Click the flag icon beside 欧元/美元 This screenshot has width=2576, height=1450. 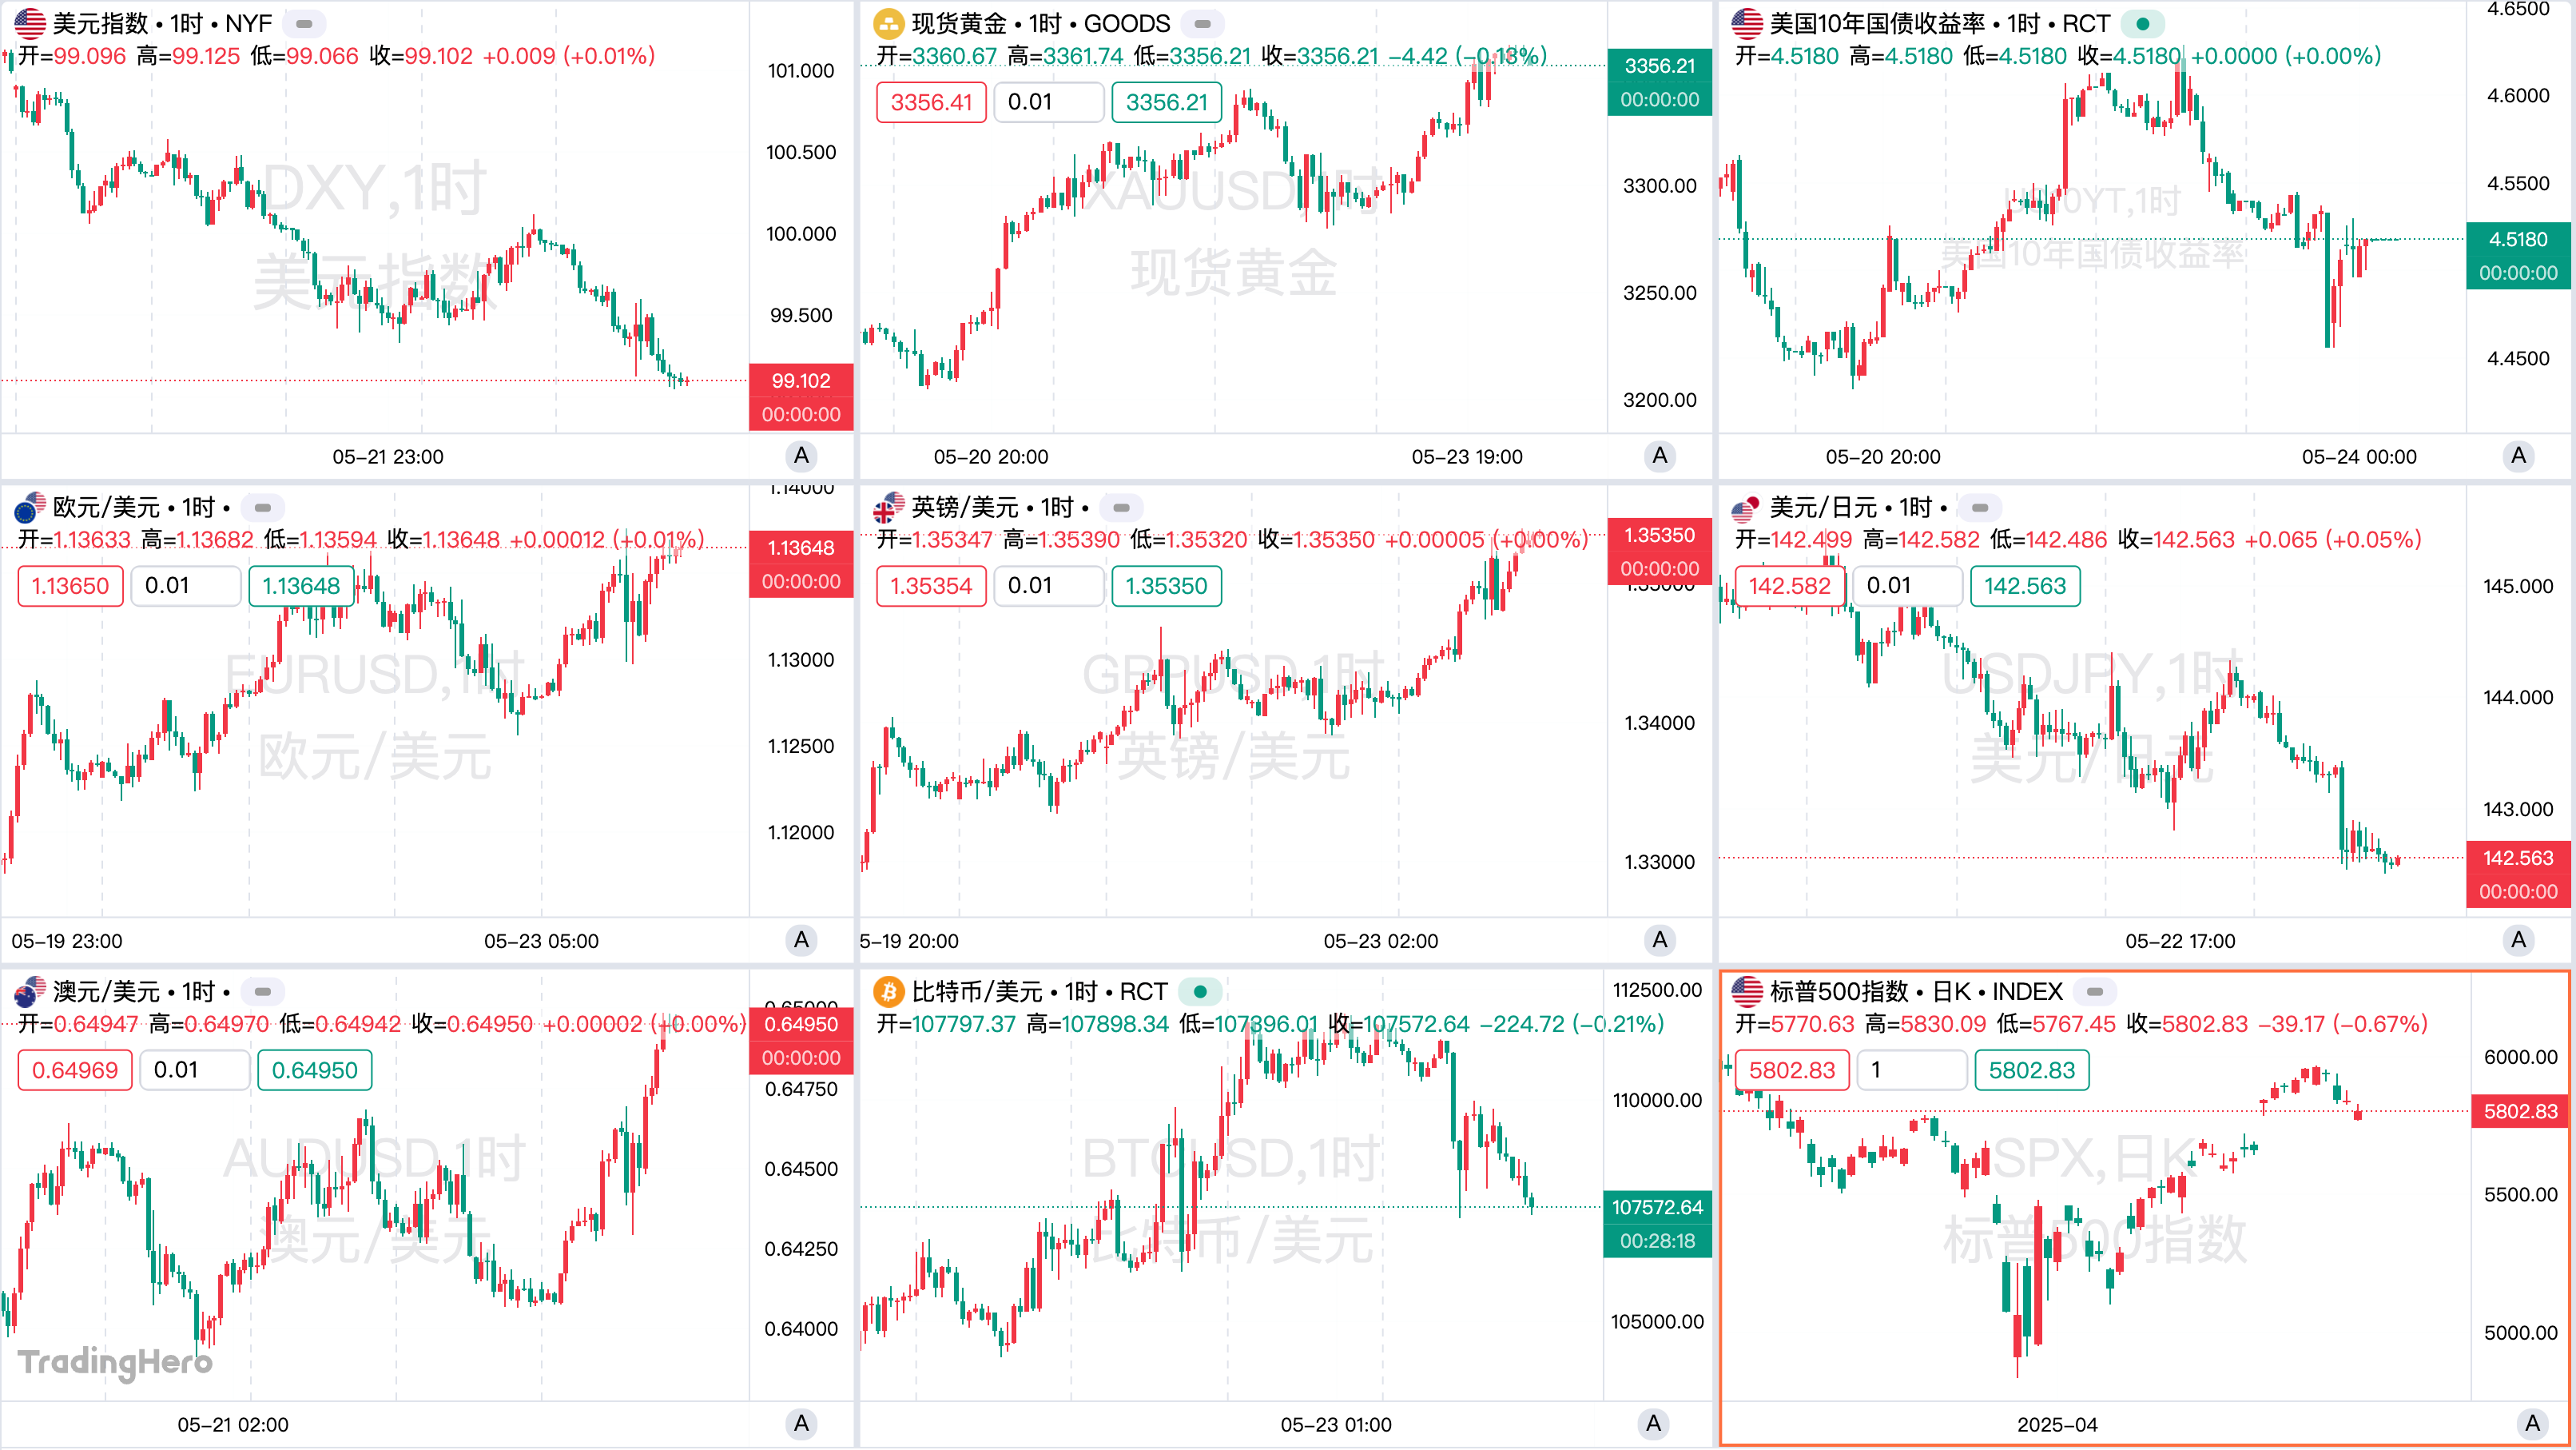click(30, 508)
